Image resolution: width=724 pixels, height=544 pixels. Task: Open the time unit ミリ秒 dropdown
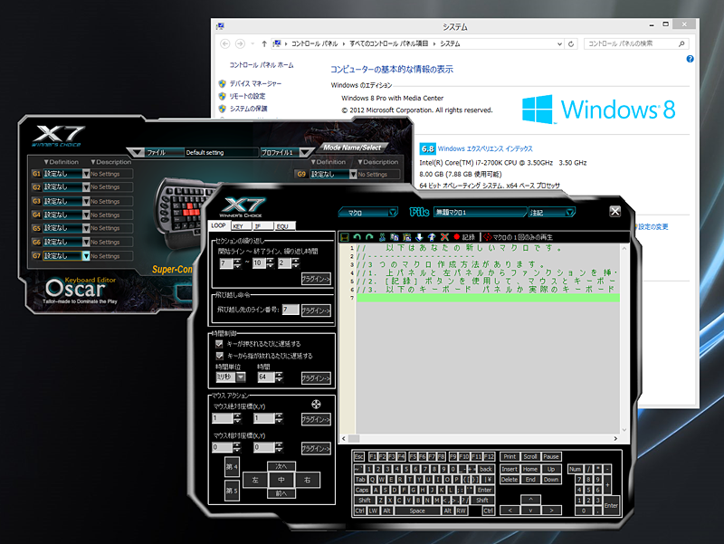coord(241,377)
